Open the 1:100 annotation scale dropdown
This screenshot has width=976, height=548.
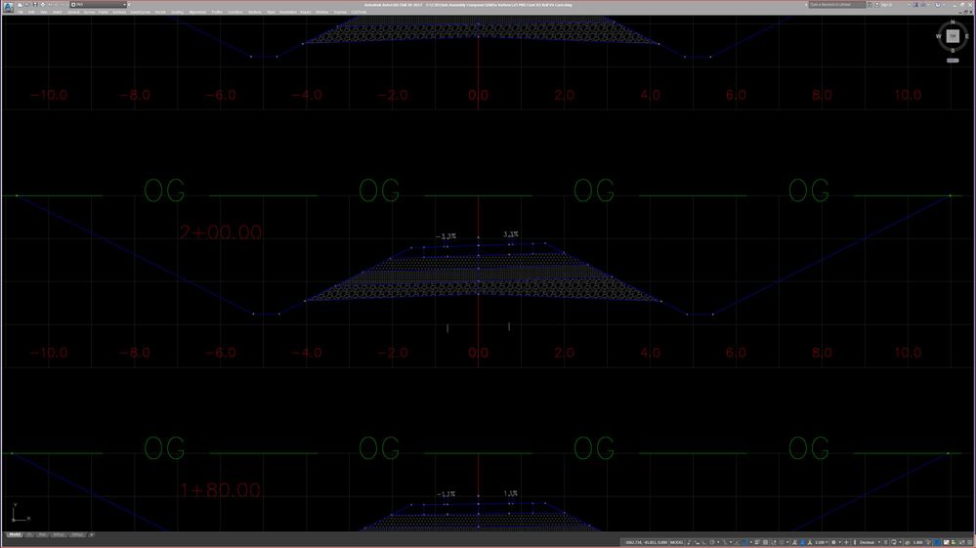(821, 542)
